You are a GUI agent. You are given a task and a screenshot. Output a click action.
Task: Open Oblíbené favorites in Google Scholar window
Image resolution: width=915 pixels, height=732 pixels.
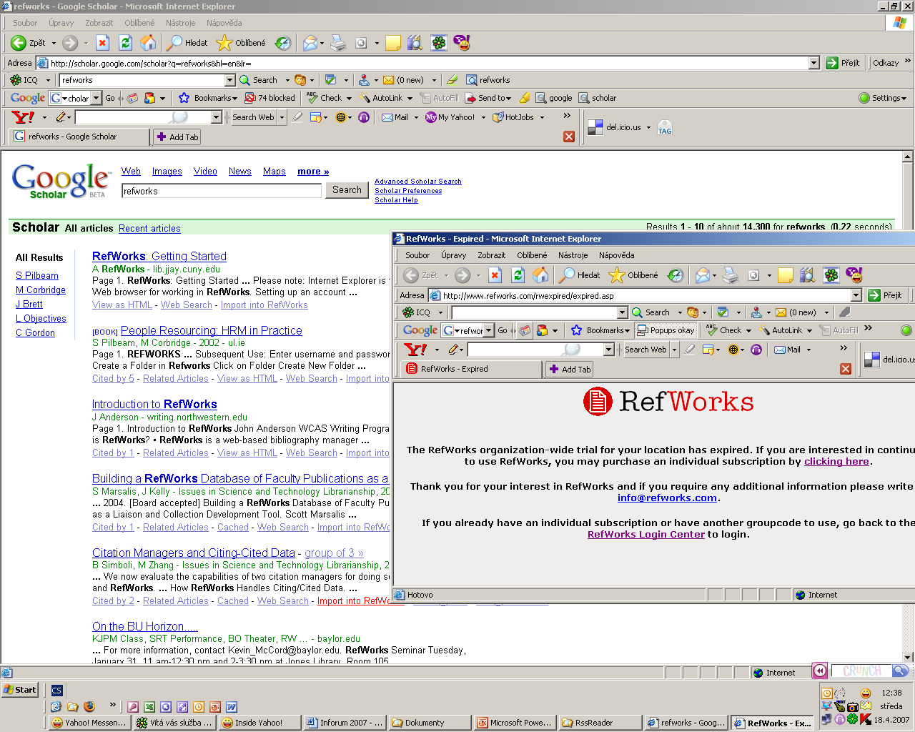click(242, 43)
